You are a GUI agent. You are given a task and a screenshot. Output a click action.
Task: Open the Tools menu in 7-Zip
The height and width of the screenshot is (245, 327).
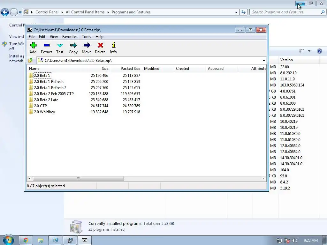click(86, 36)
